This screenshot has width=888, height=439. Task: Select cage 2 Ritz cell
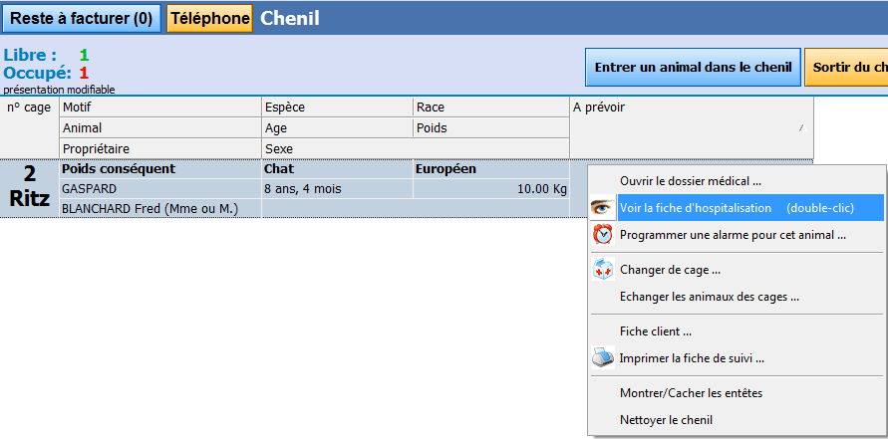pyautogui.click(x=30, y=188)
